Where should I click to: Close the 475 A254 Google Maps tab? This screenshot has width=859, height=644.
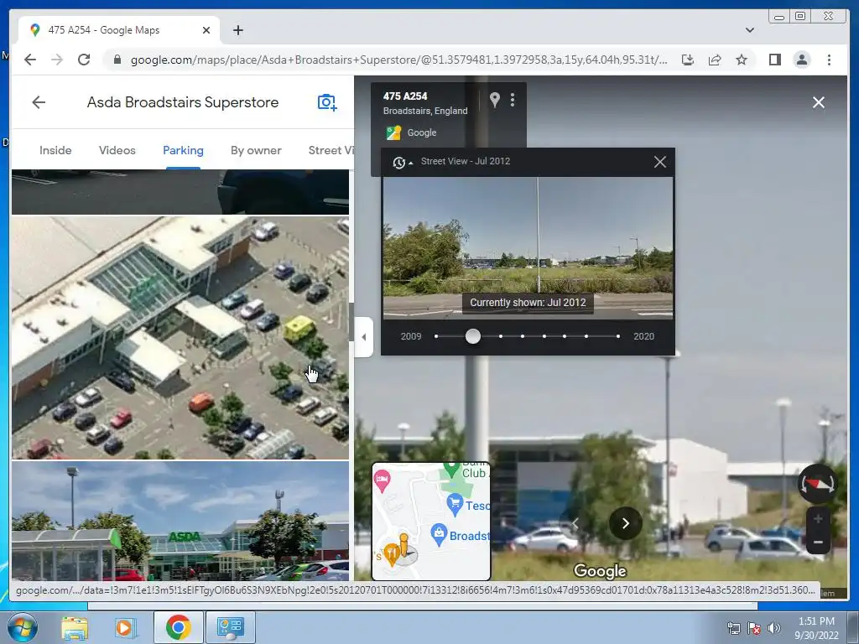click(x=206, y=30)
